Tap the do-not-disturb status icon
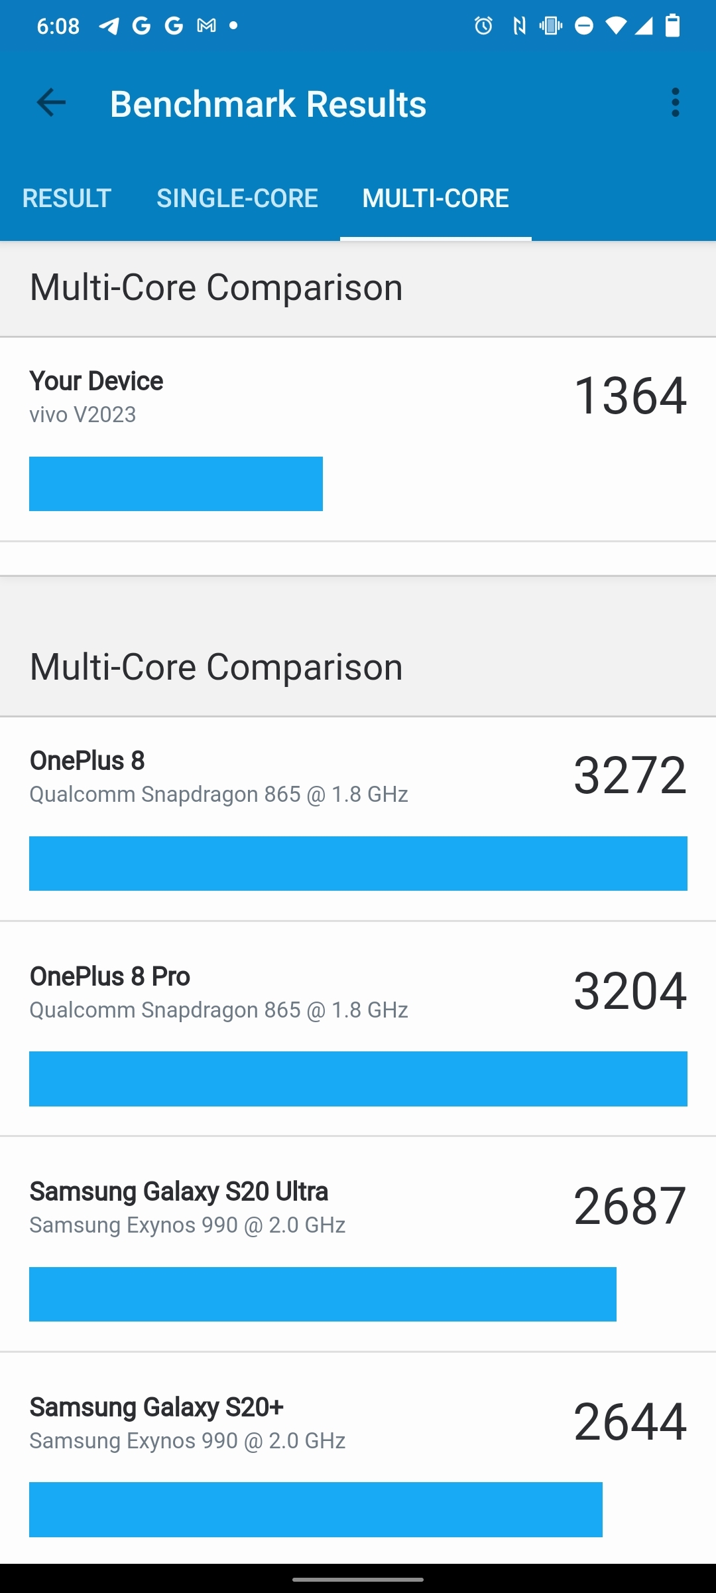716x1593 pixels. click(584, 26)
